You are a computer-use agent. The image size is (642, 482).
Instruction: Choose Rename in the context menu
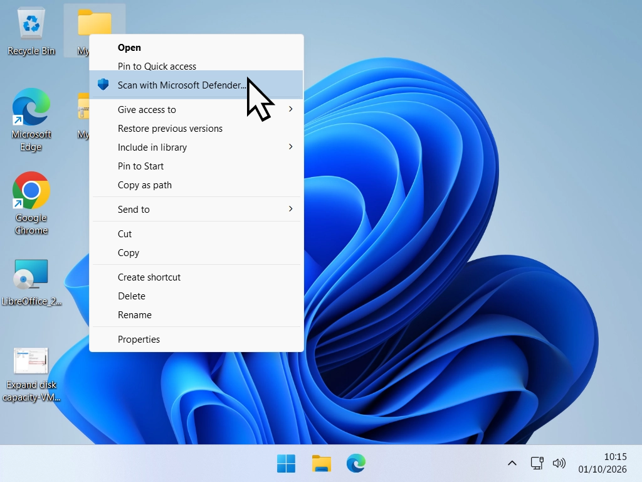point(196,315)
